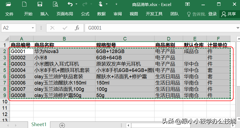The image size is (240, 128).
Task: Cancel formula entry X icon
Action: (52, 28)
